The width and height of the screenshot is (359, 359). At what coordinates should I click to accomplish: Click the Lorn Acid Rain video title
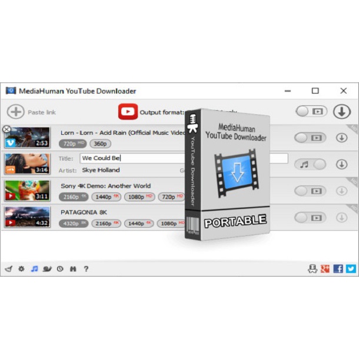click(x=123, y=133)
